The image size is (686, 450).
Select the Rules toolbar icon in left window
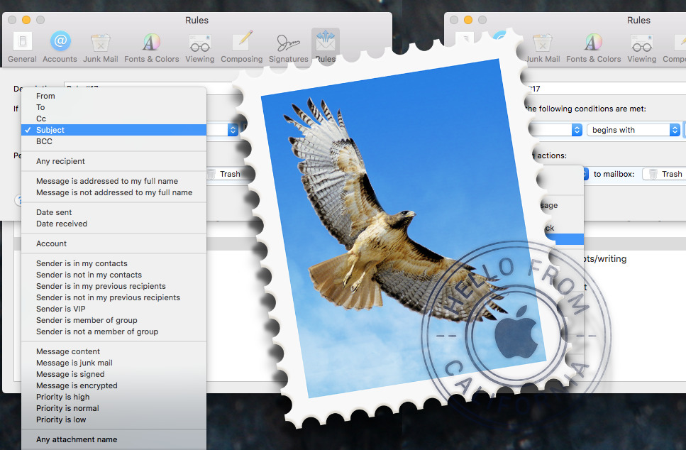[326, 47]
